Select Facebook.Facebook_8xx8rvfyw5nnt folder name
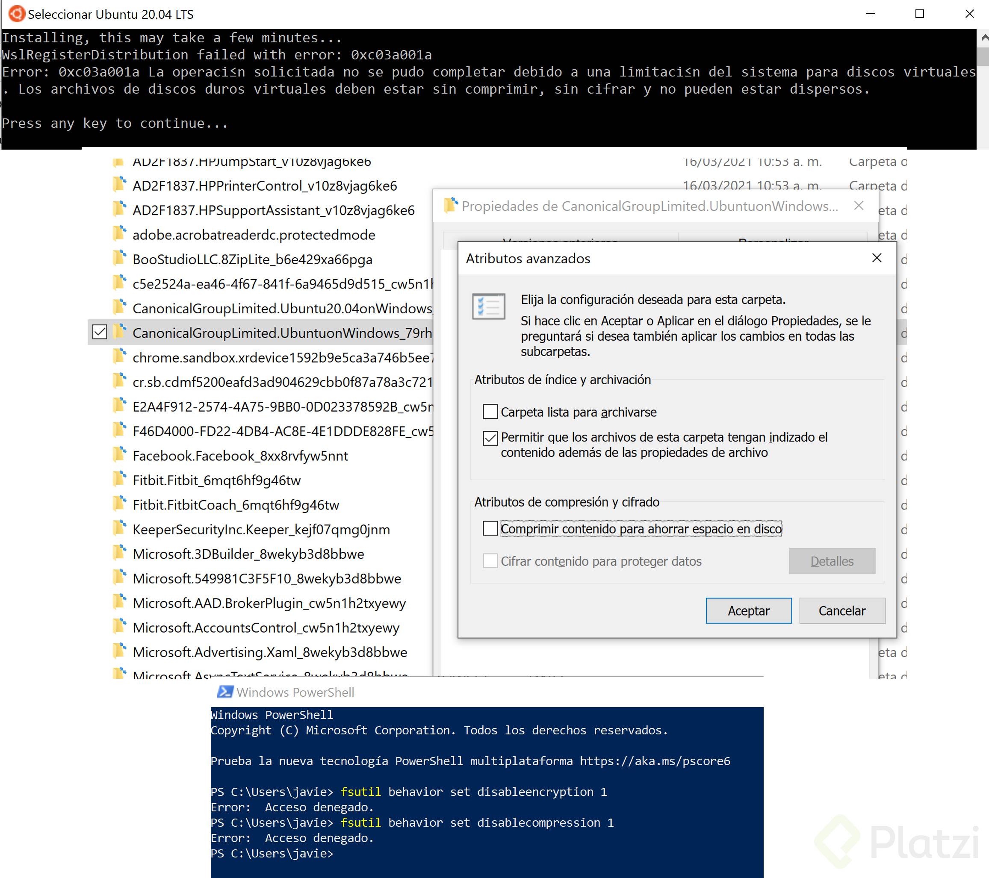Image resolution: width=989 pixels, height=878 pixels. point(240,456)
